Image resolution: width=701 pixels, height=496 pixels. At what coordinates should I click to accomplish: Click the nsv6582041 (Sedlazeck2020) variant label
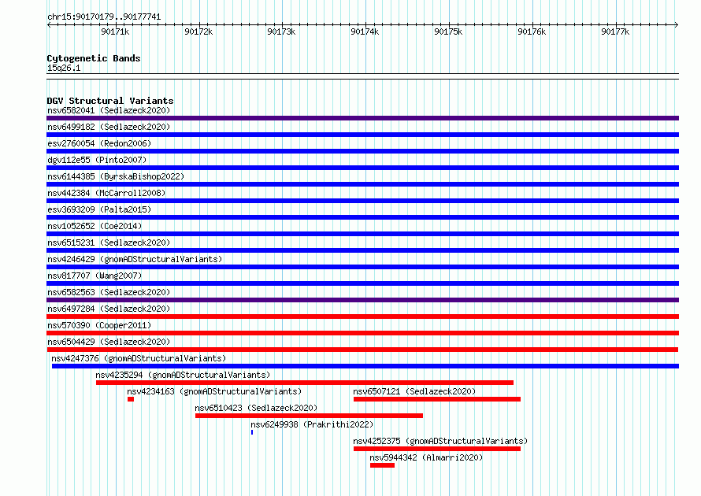(x=109, y=110)
